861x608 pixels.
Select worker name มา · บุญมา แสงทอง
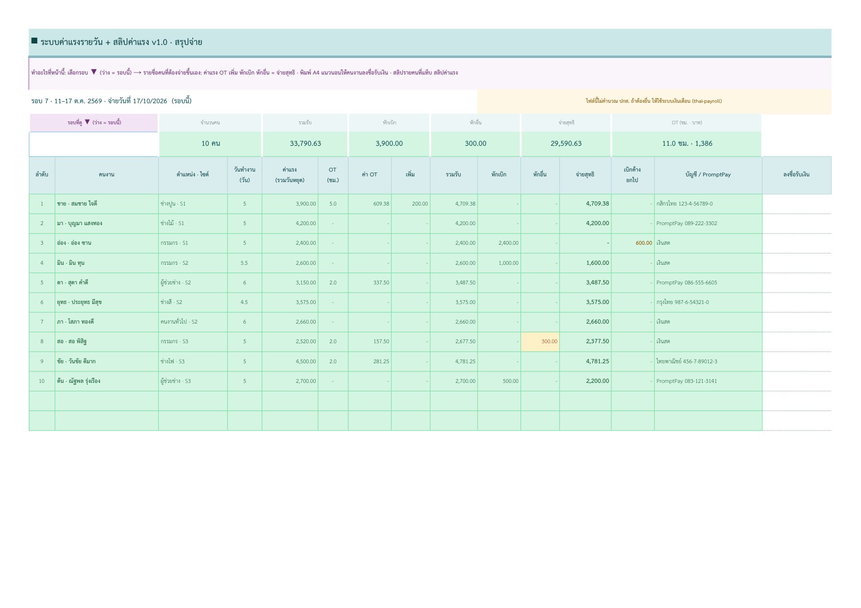[x=107, y=223]
